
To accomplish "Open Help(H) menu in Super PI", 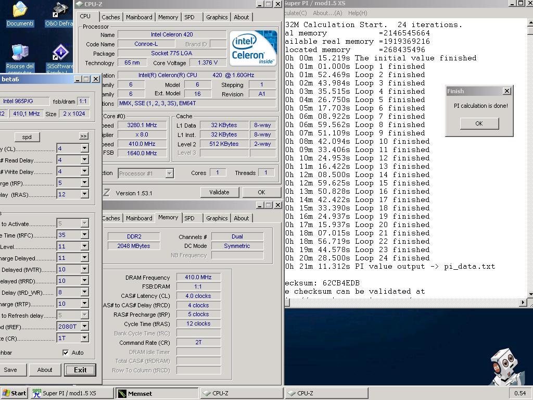I will 358,13.
